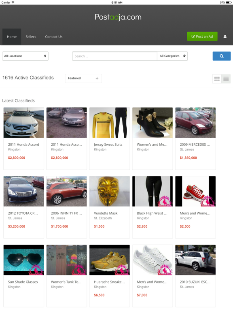The image size is (233, 311).
Task: Click the Jersey Sweat Suits title
Action: [x=108, y=145]
